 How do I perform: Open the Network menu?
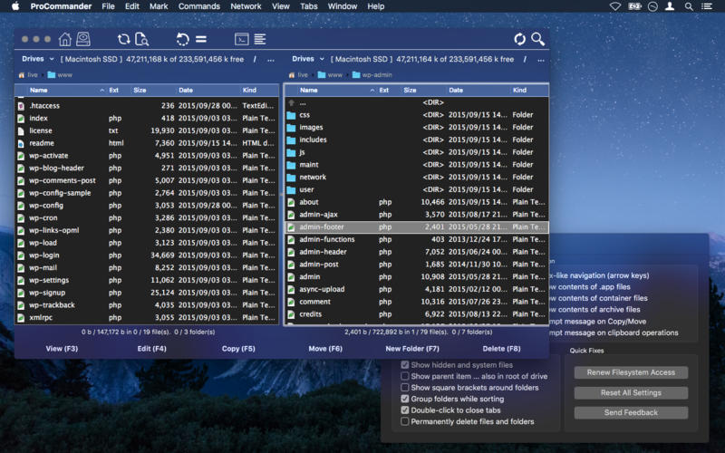[246, 6]
